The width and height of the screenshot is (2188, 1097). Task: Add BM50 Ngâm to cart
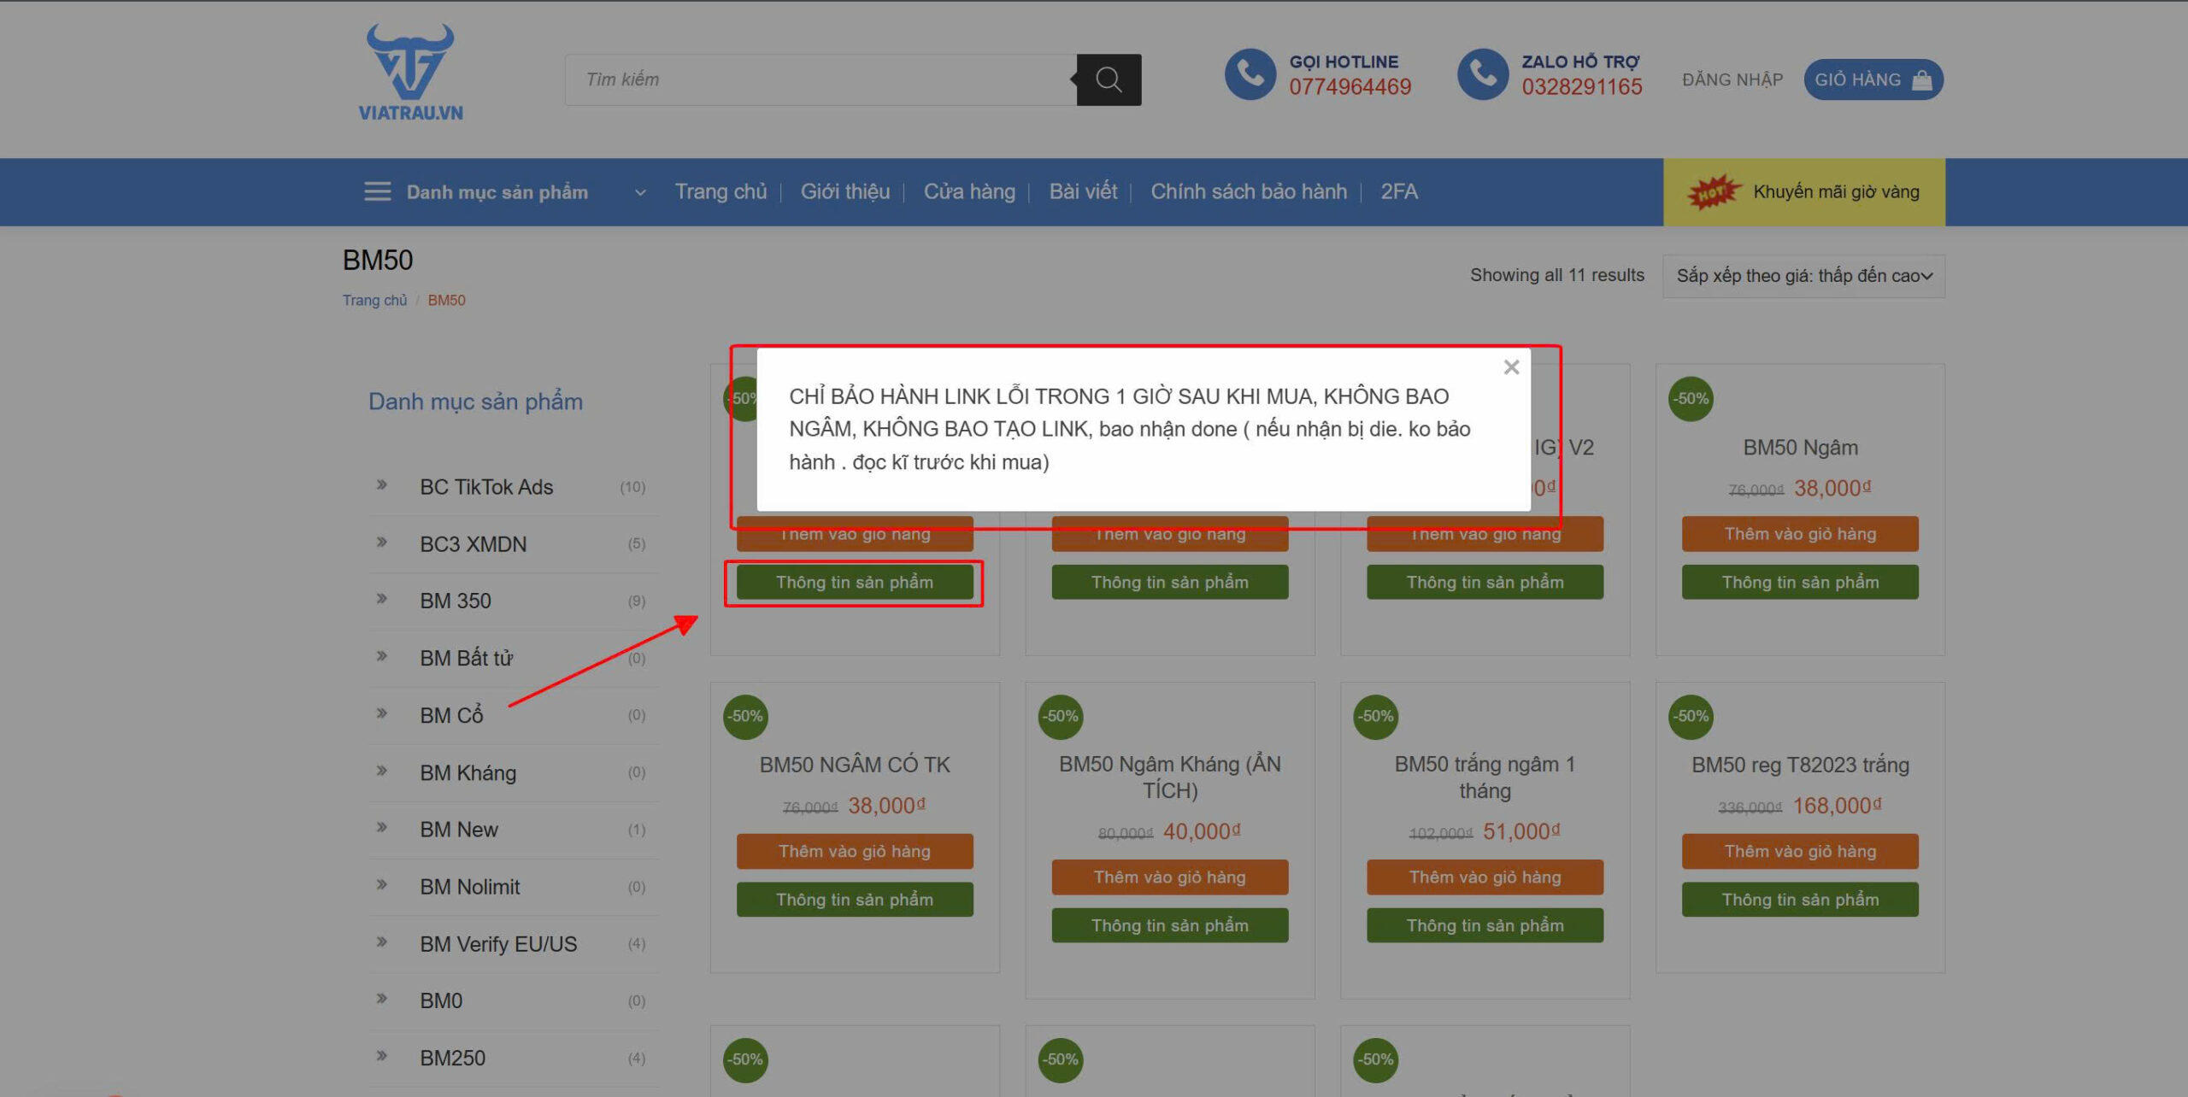point(1800,534)
